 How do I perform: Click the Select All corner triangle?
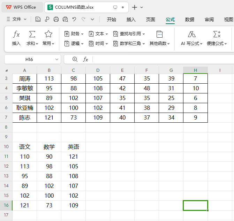pyautogui.click(x=6, y=70)
